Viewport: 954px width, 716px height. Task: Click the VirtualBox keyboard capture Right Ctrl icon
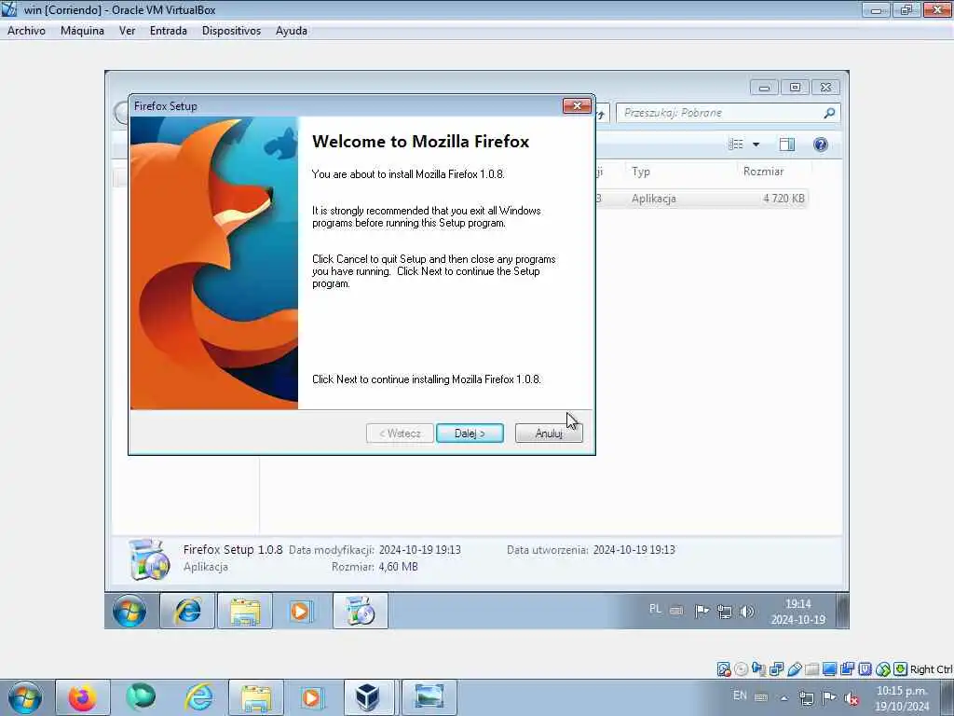click(x=901, y=669)
